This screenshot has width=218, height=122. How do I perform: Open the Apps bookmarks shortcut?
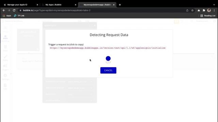click(x=7, y=16)
